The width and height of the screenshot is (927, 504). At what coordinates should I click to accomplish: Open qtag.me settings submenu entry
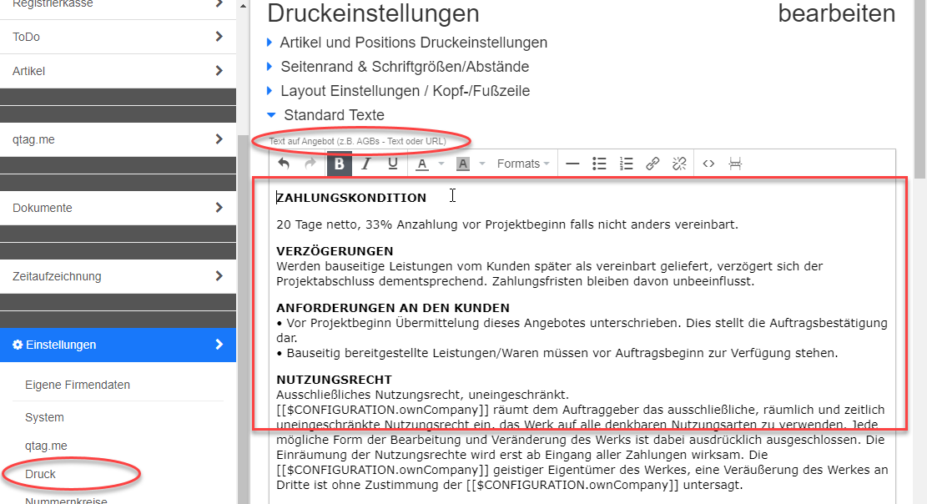[46, 446]
